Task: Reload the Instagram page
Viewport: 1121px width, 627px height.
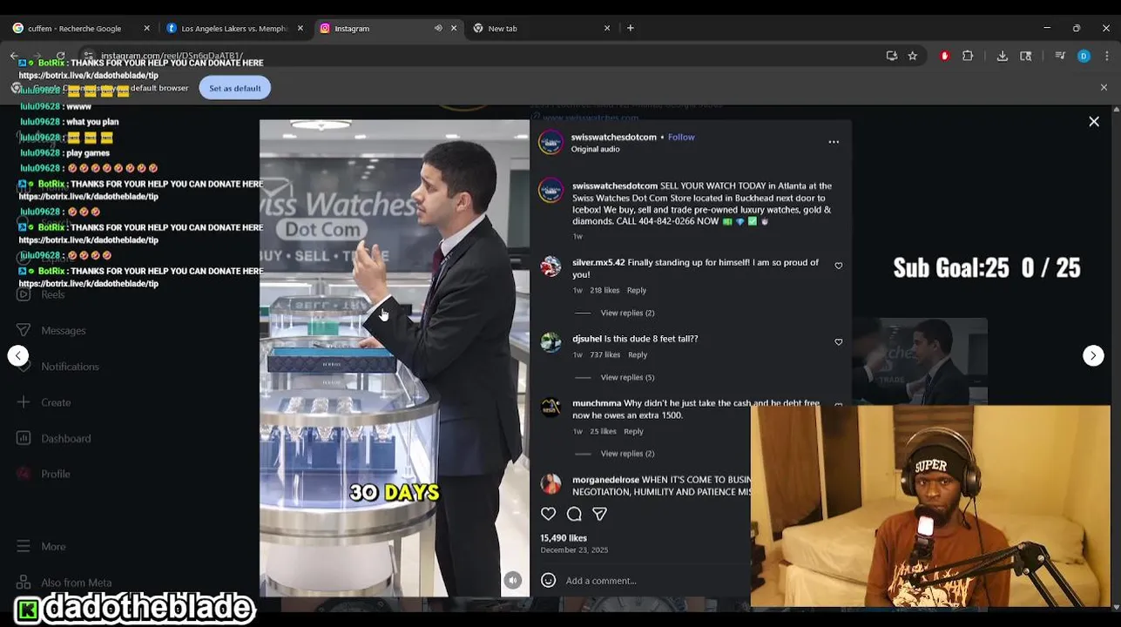Action: (x=60, y=56)
